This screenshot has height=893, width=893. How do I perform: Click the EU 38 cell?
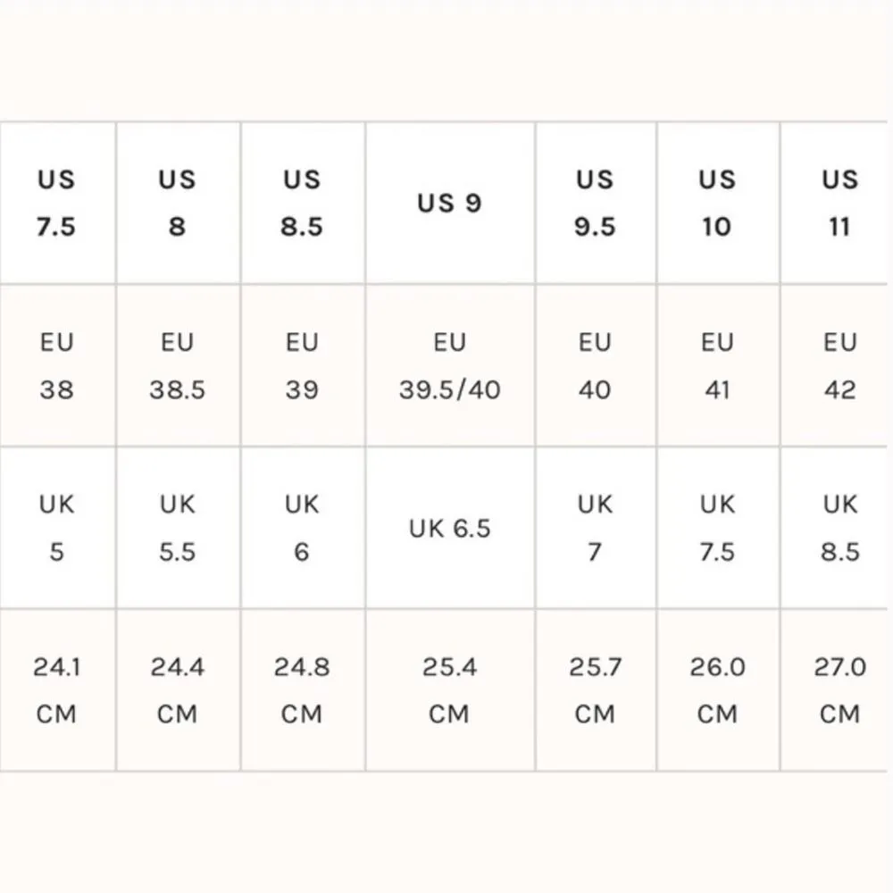[56, 366]
